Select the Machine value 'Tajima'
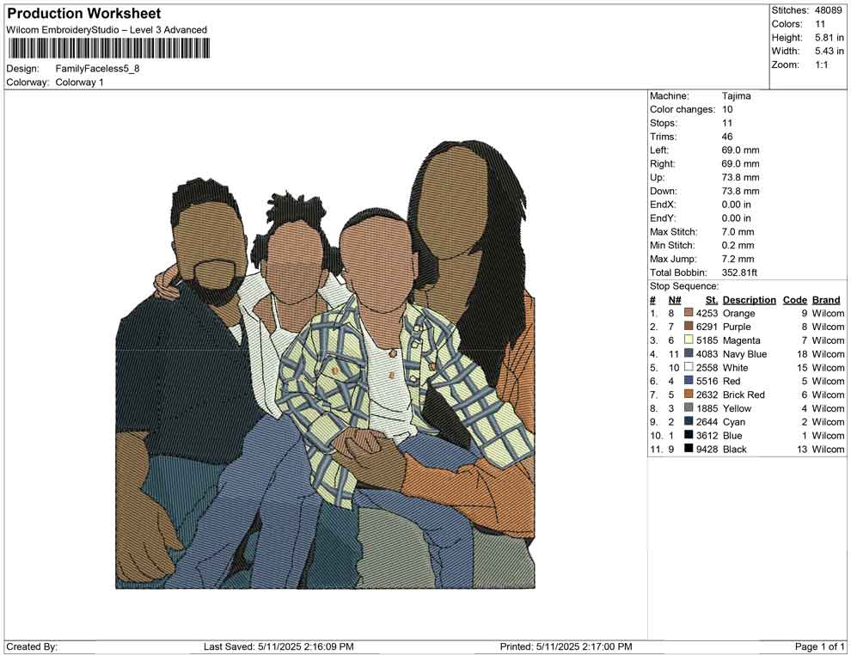This screenshot has width=851, height=655. 737,96
